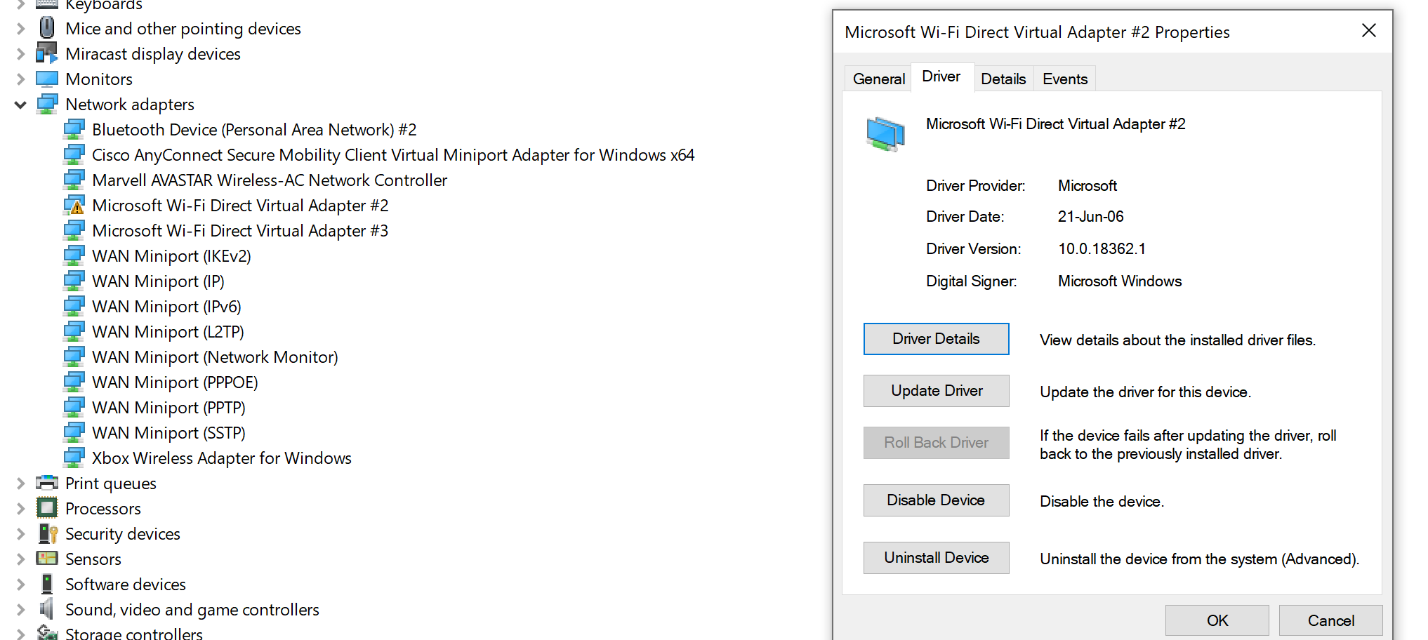Click the Miracast display devices icon
This screenshot has height=640, width=1428.
point(47,53)
